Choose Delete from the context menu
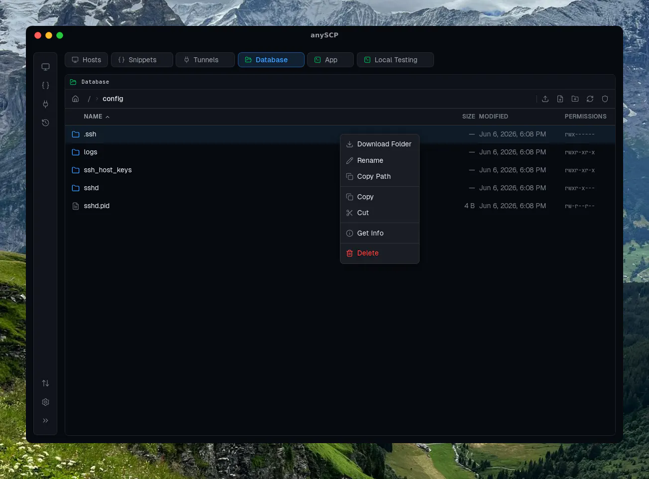Image resolution: width=649 pixels, height=479 pixels. coord(380,253)
